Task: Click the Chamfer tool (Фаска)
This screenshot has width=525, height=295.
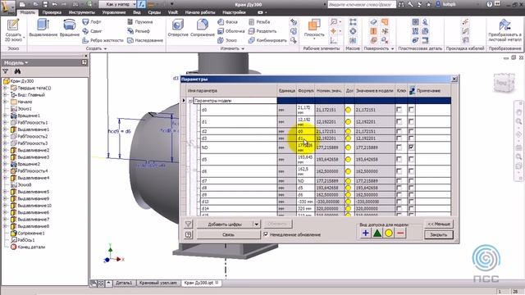Action: (x=228, y=22)
